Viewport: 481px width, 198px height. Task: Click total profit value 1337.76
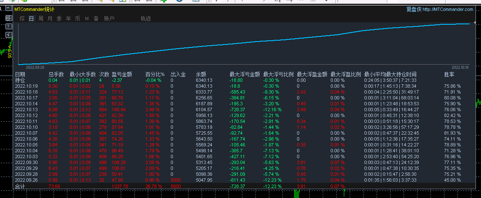pos(119,186)
